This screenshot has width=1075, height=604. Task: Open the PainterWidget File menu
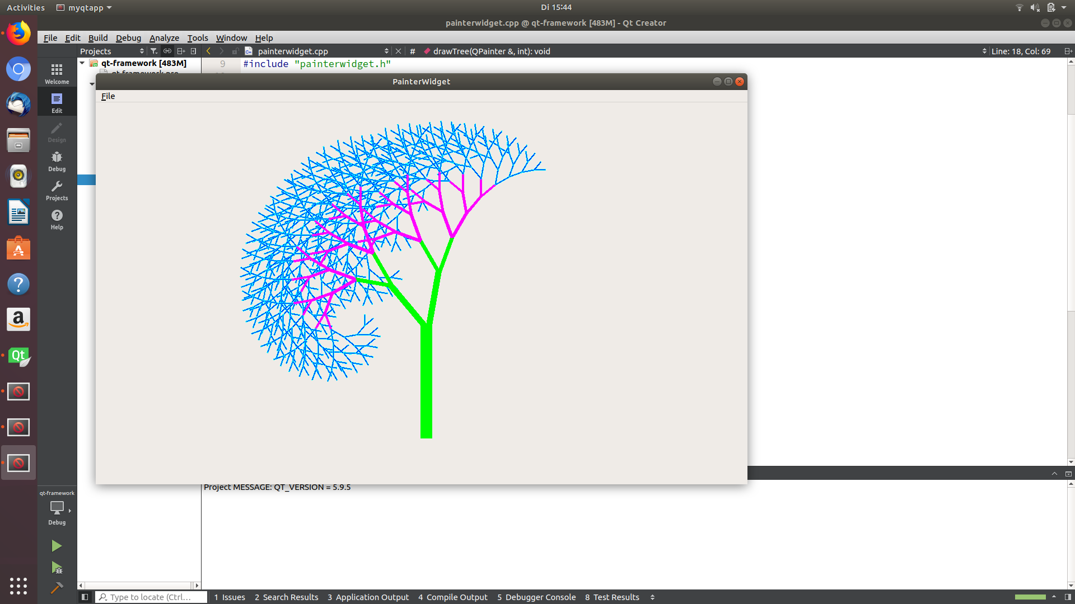[108, 96]
